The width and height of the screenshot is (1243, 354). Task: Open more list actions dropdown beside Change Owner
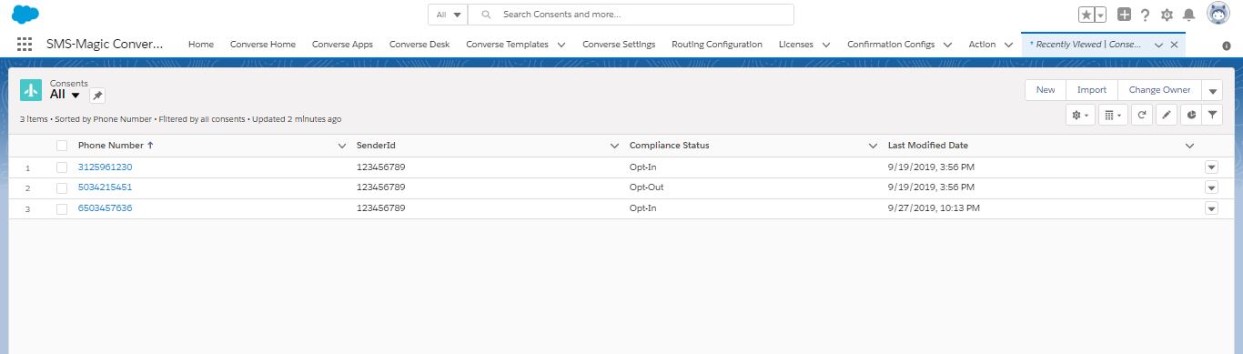pyautogui.click(x=1213, y=90)
